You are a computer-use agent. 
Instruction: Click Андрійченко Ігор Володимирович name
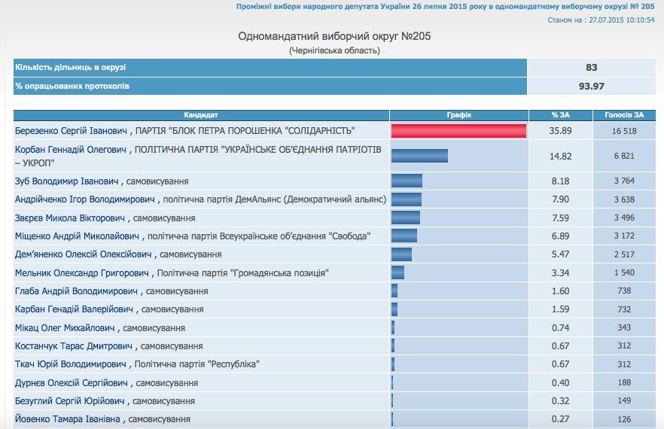click(86, 199)
